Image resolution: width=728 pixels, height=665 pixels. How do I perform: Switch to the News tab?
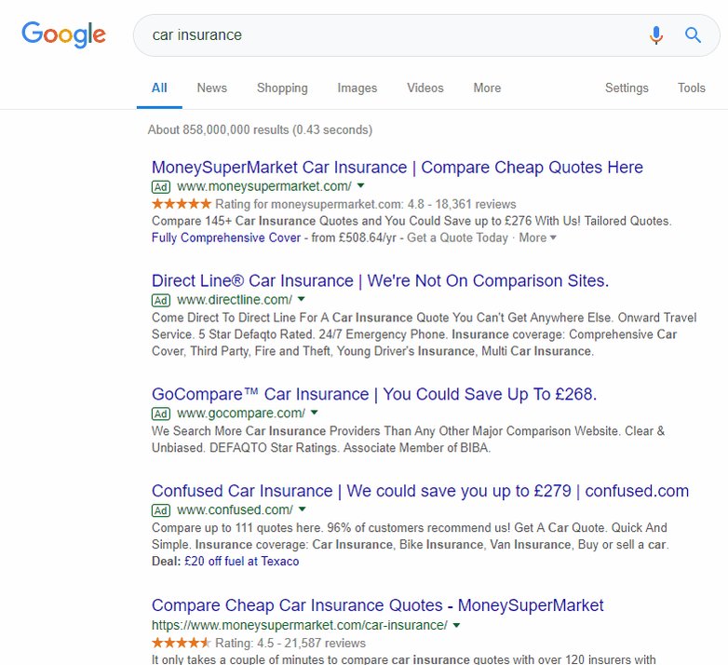click(x=211, y=88)
